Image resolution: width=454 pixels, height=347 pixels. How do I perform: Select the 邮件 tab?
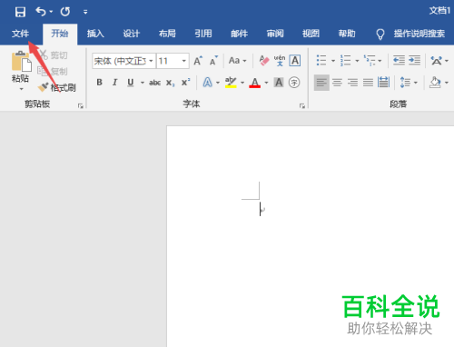(x=239, y=34)
